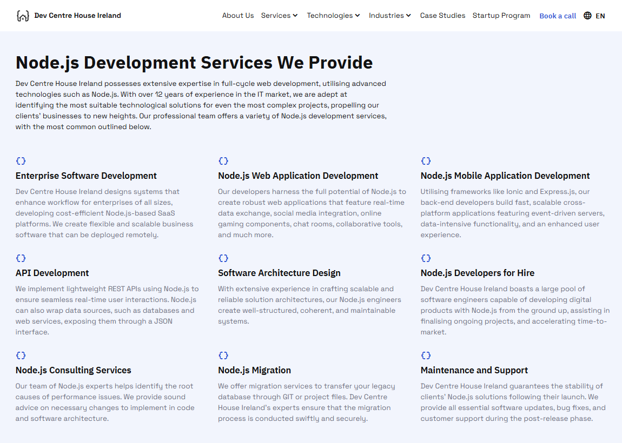Screen dimensions: 622x443
Task: Expand the Services dropdown menu
Action: click(279, 16)
